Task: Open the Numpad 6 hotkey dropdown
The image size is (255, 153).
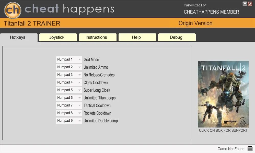Action: tap(69, 98)
